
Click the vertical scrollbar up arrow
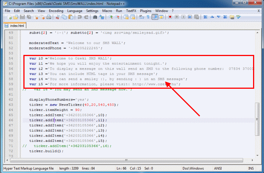pos(258,33)
